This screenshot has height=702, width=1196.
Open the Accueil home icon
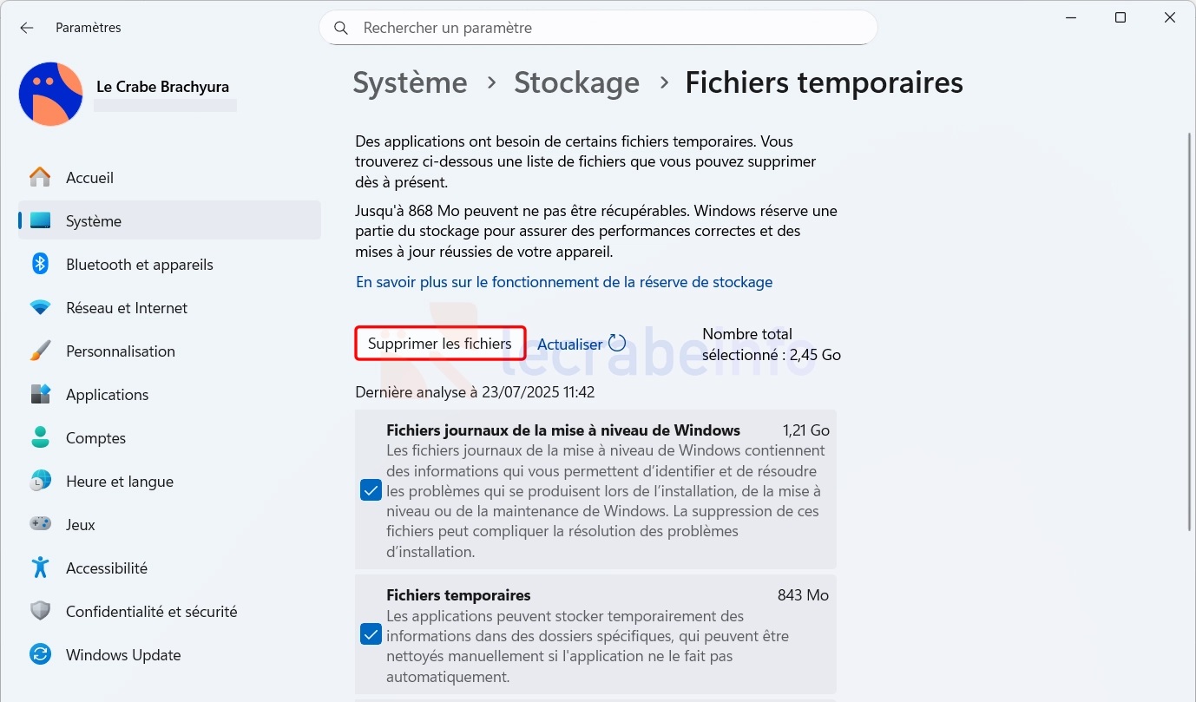(x=40, y=177)
